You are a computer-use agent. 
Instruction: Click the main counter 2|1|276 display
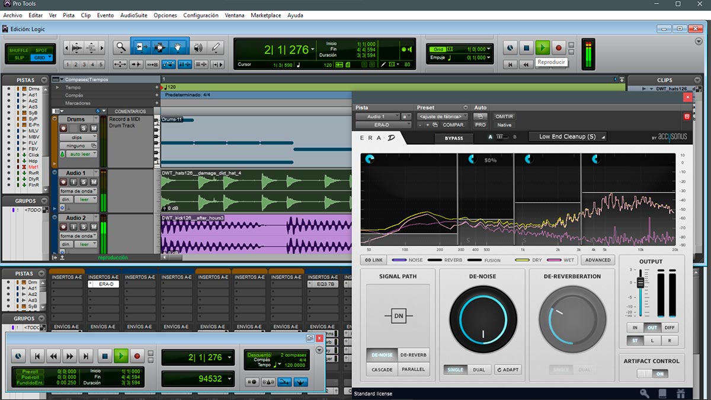(x=286, y=50)
